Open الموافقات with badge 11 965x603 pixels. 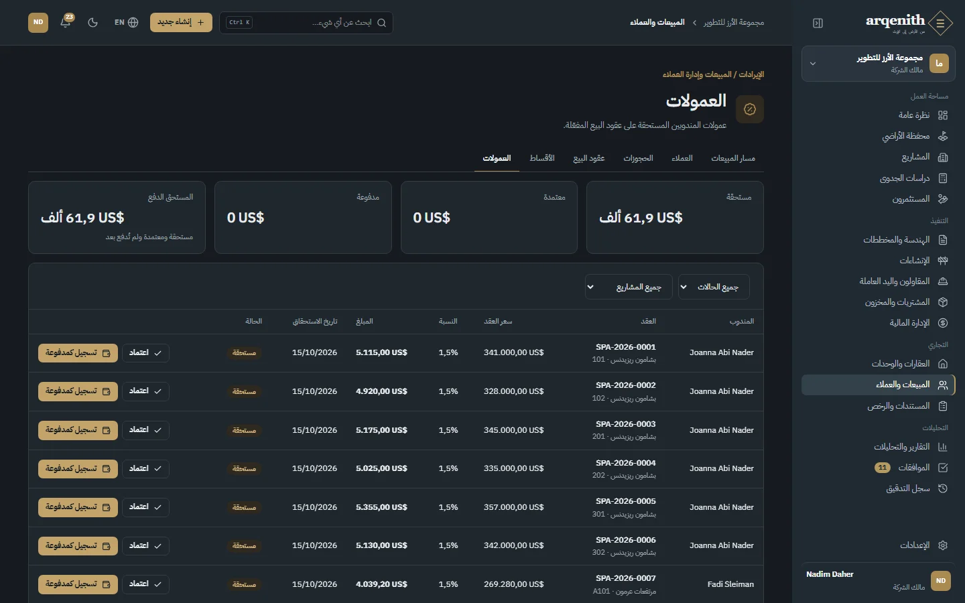tap(879, 468)
